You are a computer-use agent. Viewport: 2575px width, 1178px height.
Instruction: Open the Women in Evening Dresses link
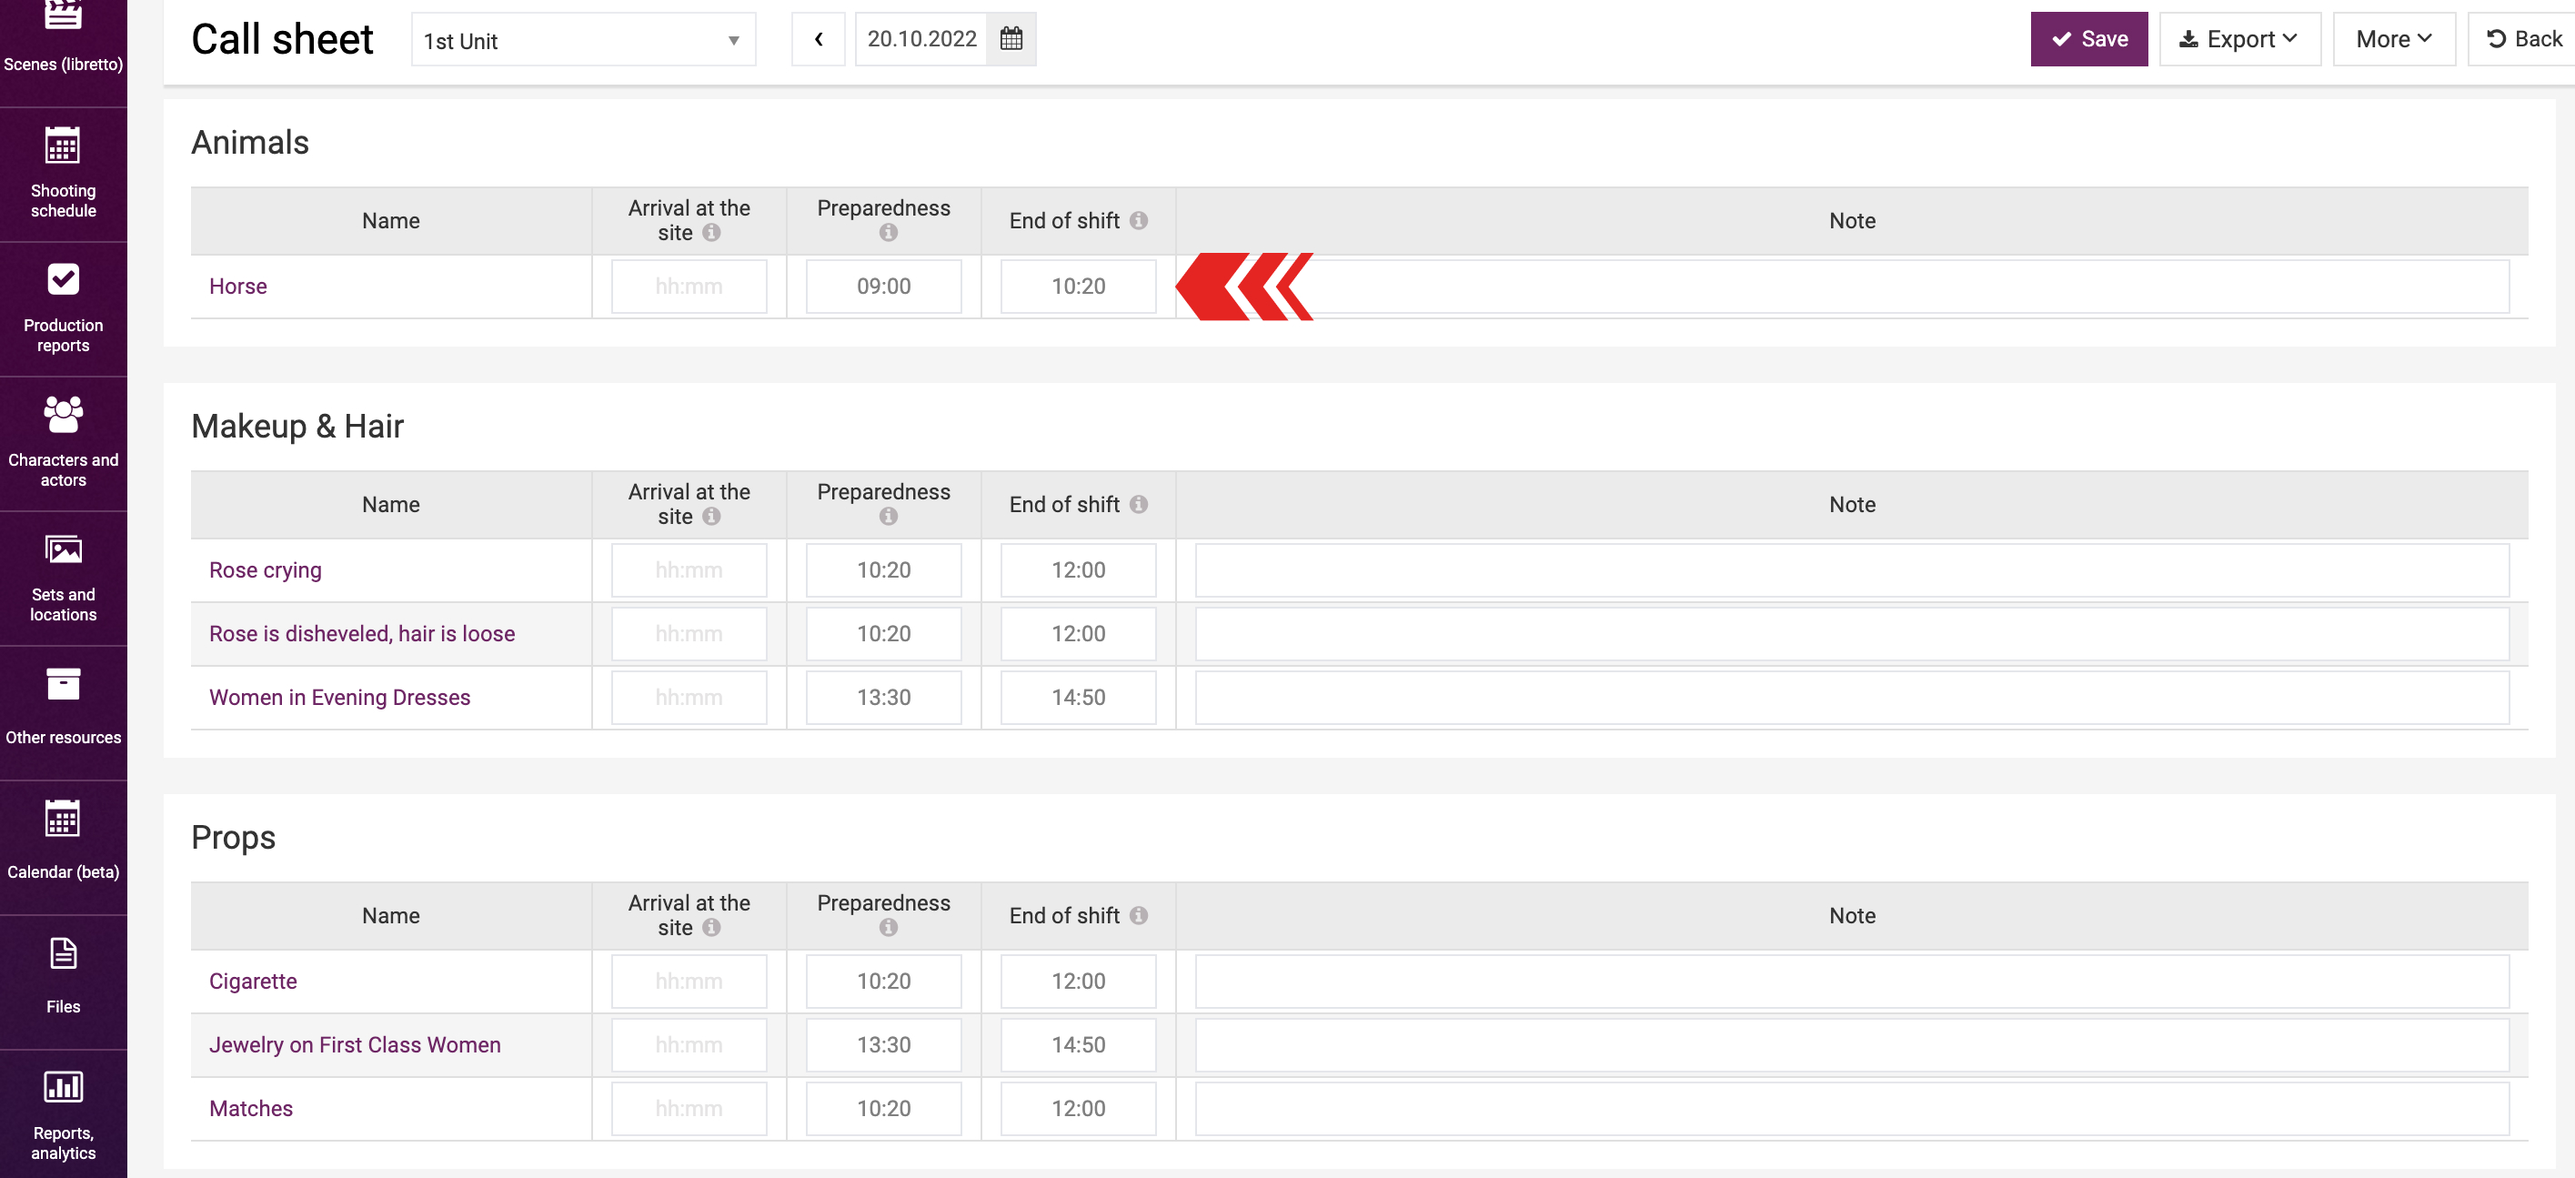click(339, 697)
